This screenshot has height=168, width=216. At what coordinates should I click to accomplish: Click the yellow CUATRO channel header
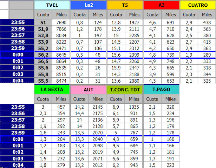(197, 5)
